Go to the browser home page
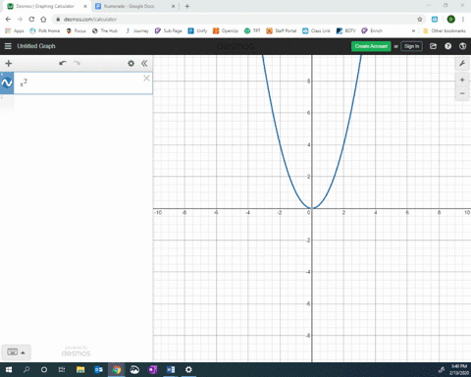 (x=43, y=20)
